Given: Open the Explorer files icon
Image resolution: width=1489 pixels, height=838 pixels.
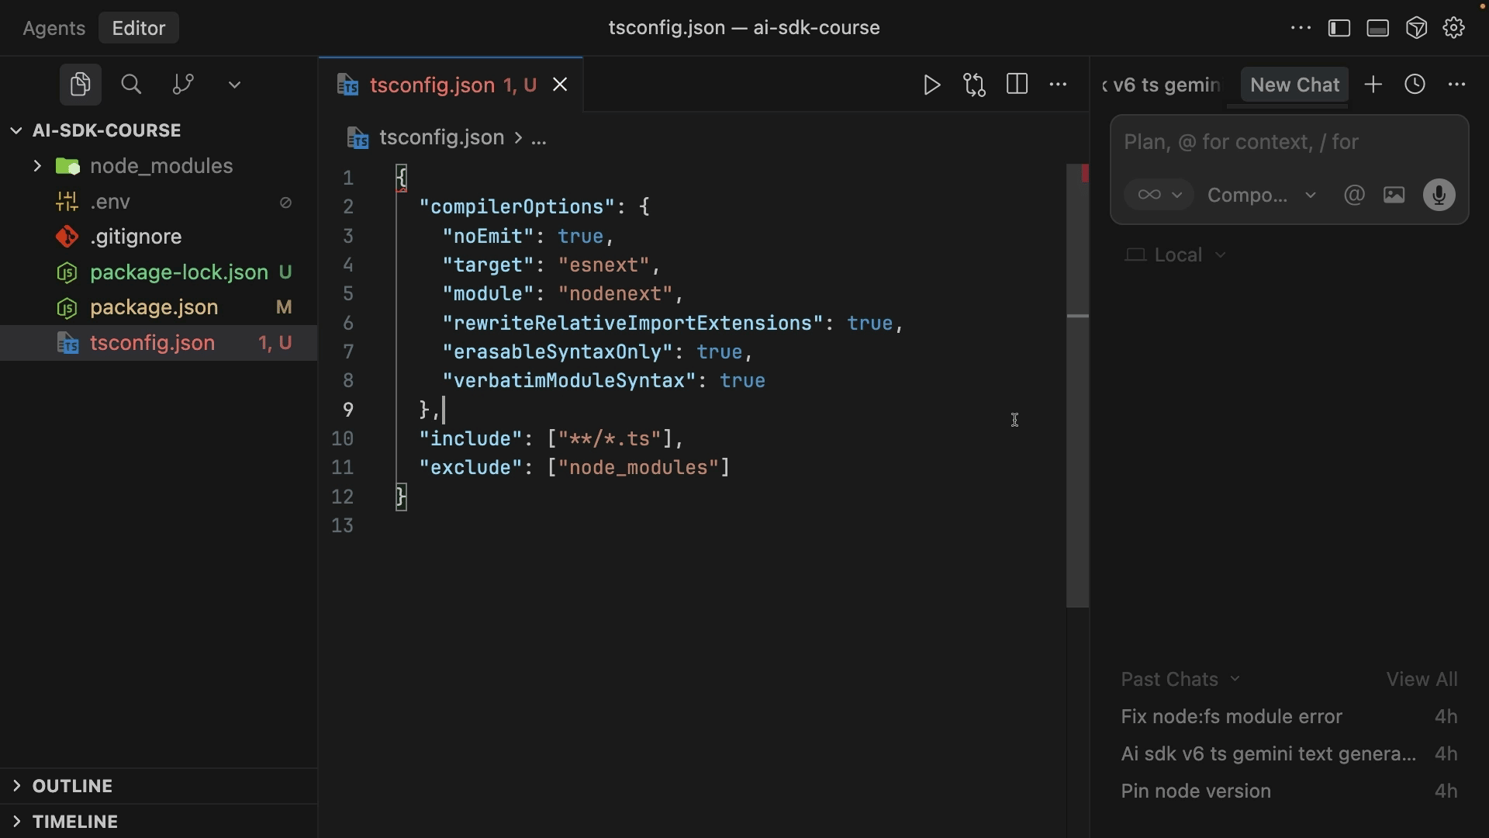Looking at the screenshot, I should click(80, 85).
